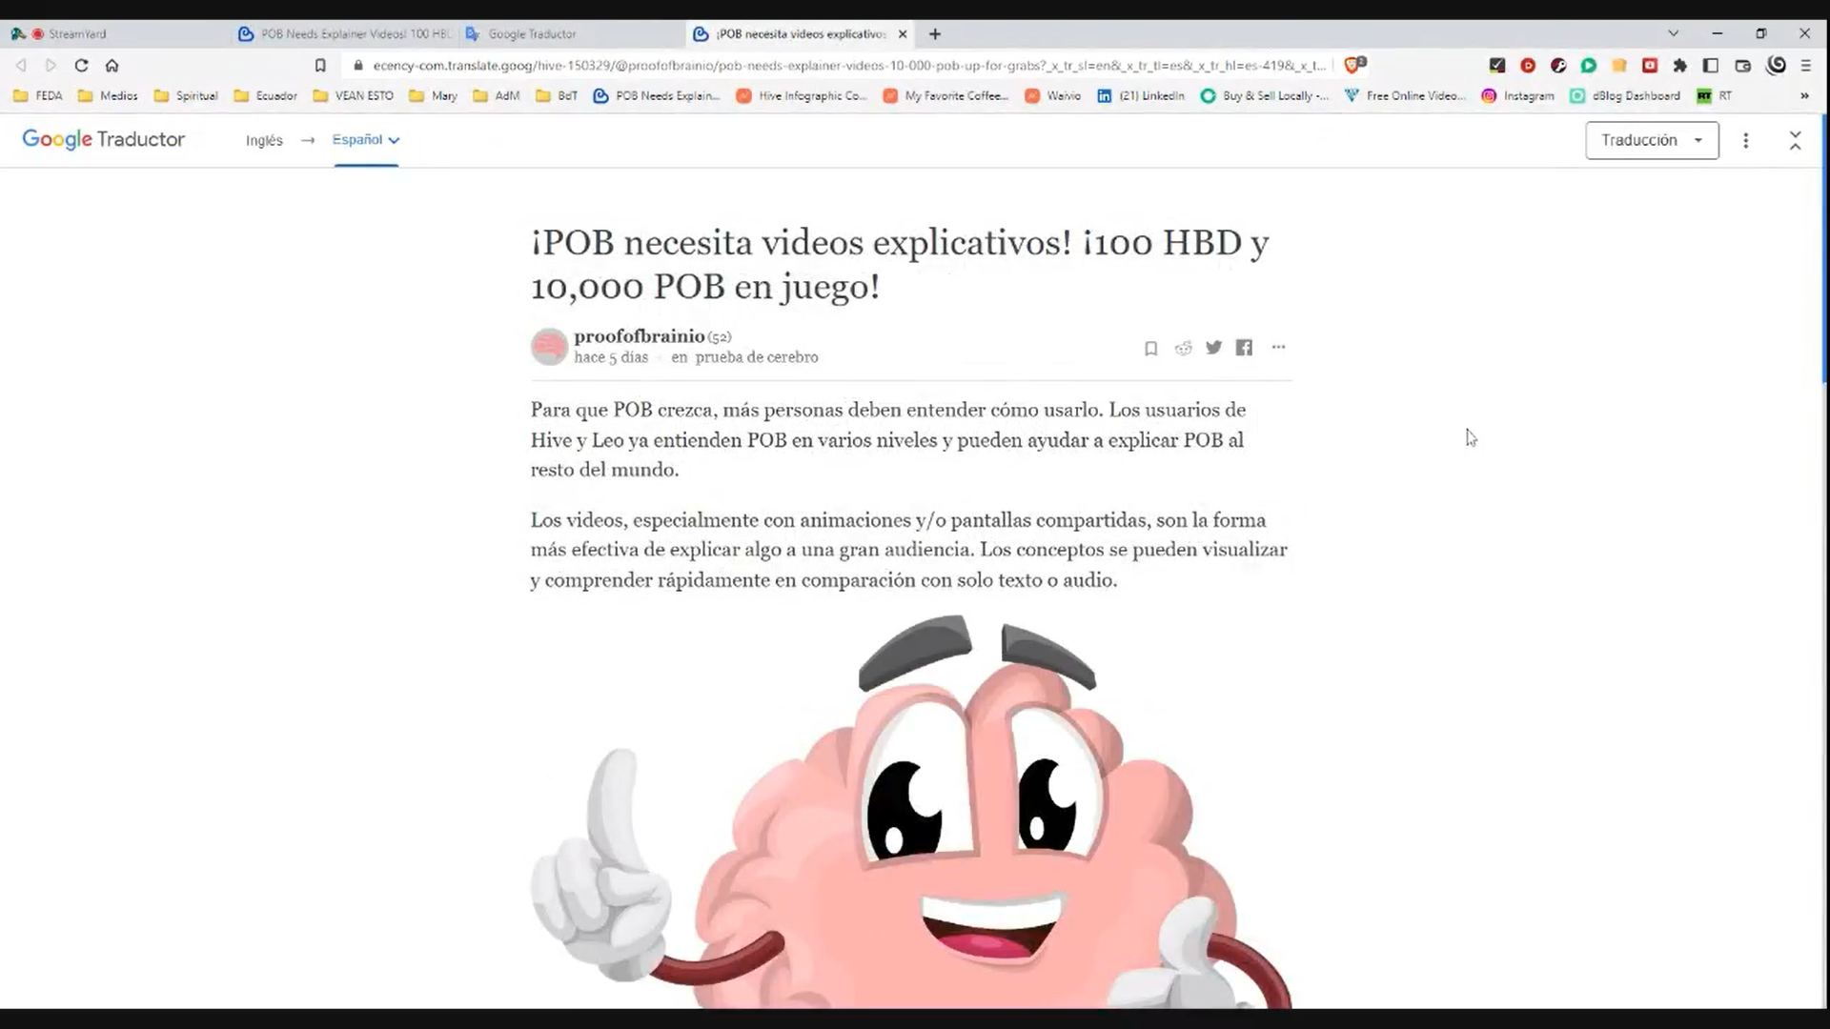The width and height of the screenshot is (1830, 1029).
Task: Open the green play extension icon
Action: (x=1589, y=66)
